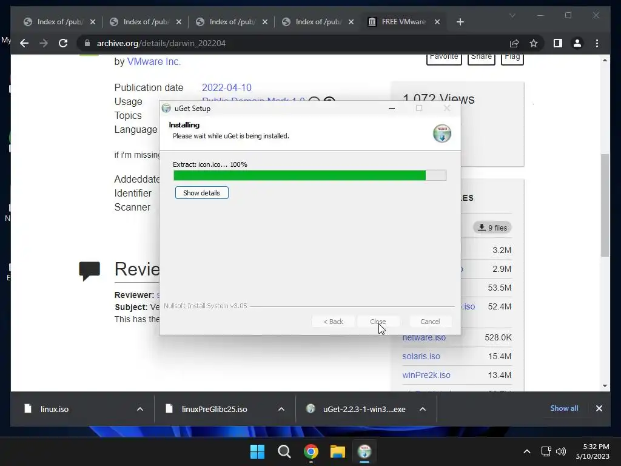Click the Back button in uGet Setup

tap(333, 322)
